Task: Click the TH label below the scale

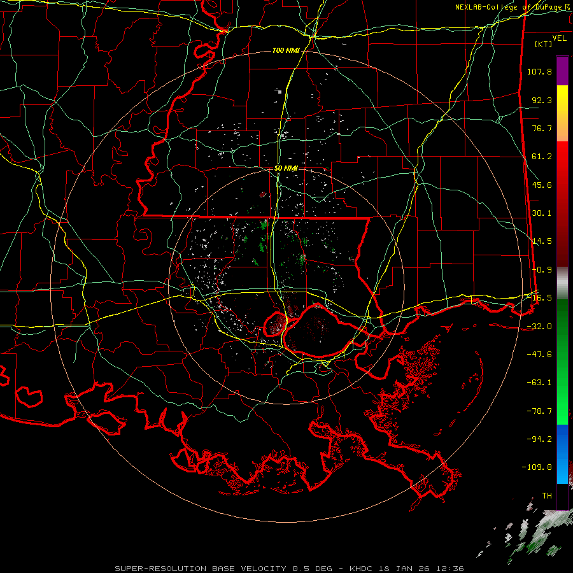Action: click(x=547, y=496)
